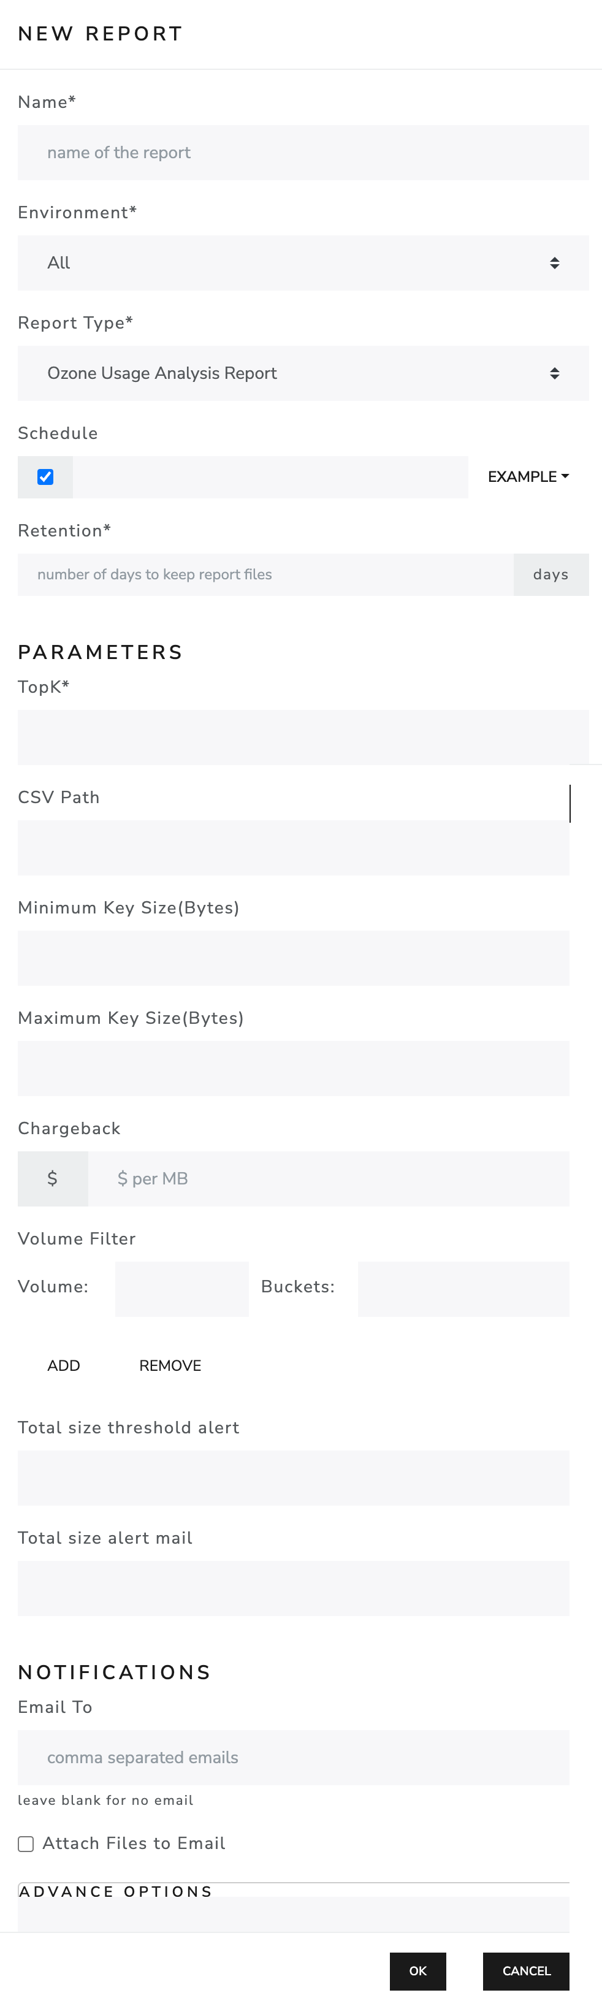Enable Attach Files to Email checkbox
602x2009 pixels.
pyautogui.click(x=26, y=1843)
